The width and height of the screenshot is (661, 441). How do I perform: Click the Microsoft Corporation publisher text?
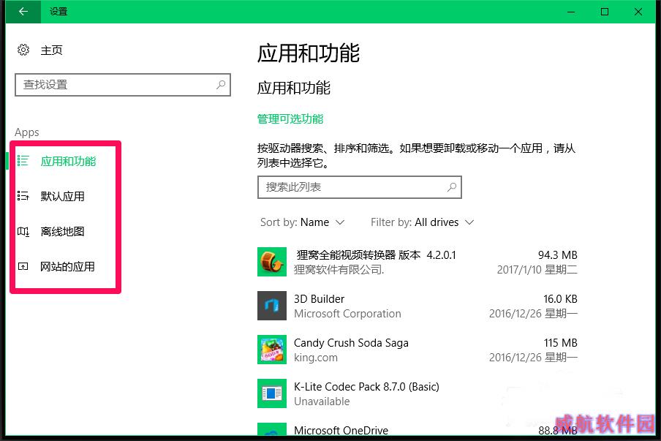[347, 314]
